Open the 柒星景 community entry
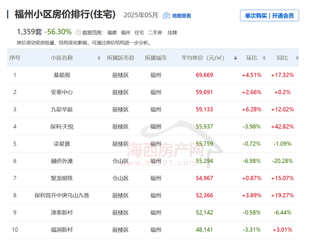 [62, 144]
